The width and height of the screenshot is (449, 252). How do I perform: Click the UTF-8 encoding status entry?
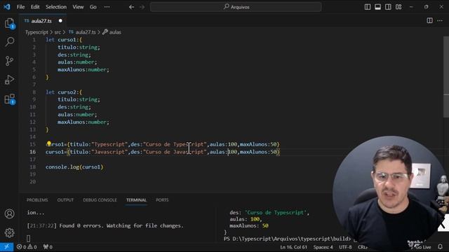[x=345, y=247]
